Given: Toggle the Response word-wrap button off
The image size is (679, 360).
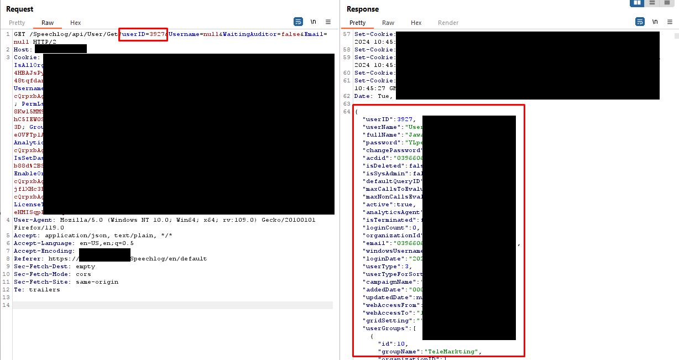Looking at the screenshot, I should [640, 22].
